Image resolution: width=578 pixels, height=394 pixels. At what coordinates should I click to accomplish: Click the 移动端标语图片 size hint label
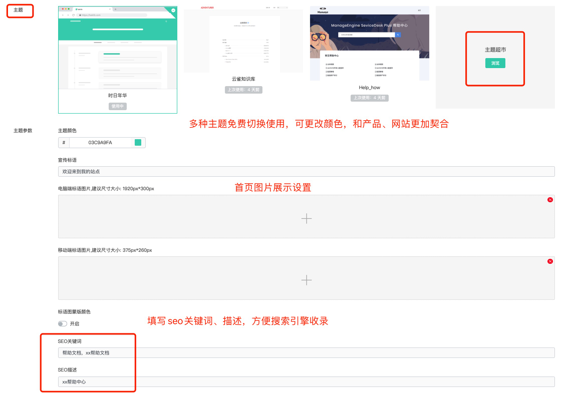(105, 250)
